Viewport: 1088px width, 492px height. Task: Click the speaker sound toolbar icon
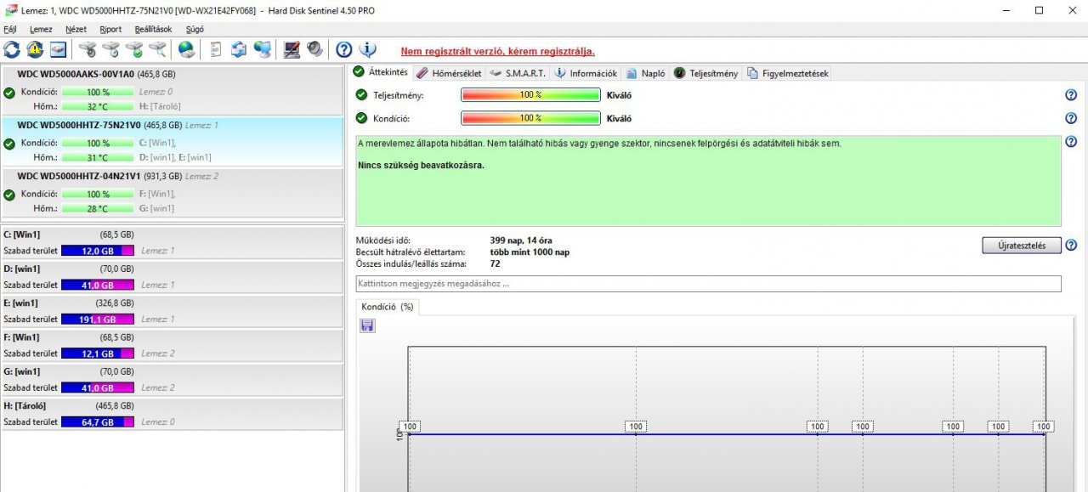(x=314, y=49)
